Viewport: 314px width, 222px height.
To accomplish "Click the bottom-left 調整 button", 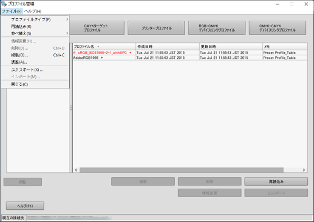I will [22, 182].
